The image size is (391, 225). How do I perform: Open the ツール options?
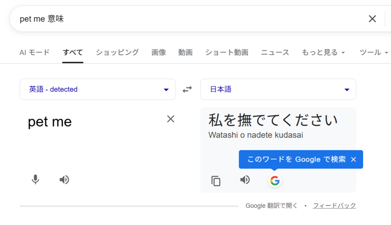point(373,53)
